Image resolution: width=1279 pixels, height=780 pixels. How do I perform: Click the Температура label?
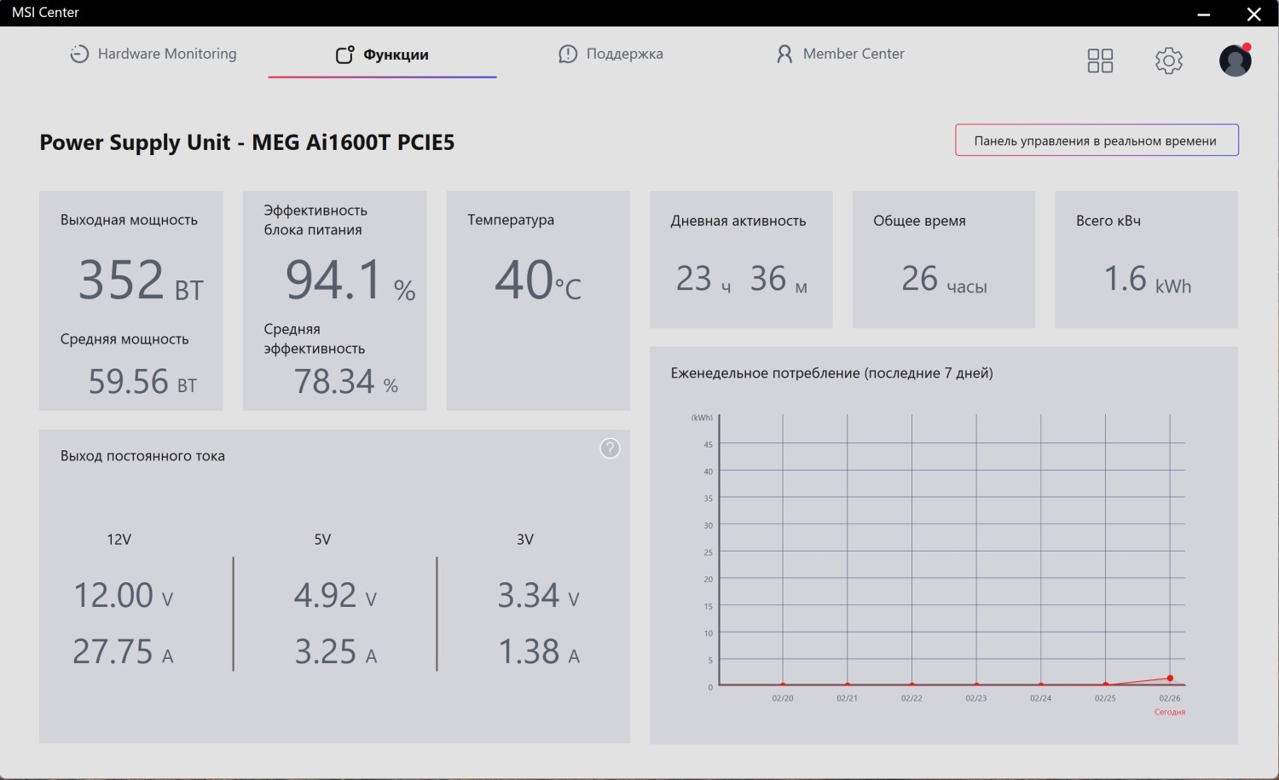[x=511, y=220]
